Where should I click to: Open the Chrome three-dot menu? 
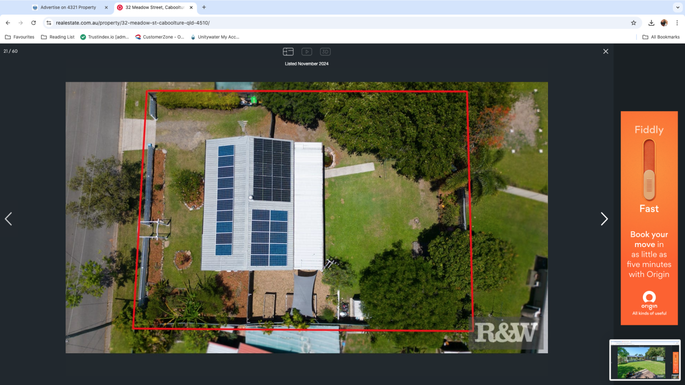click(x=677, y=23)
